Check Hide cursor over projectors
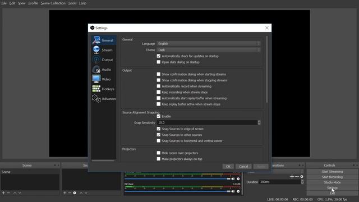359x202 pixels. [x=159, y=153]
